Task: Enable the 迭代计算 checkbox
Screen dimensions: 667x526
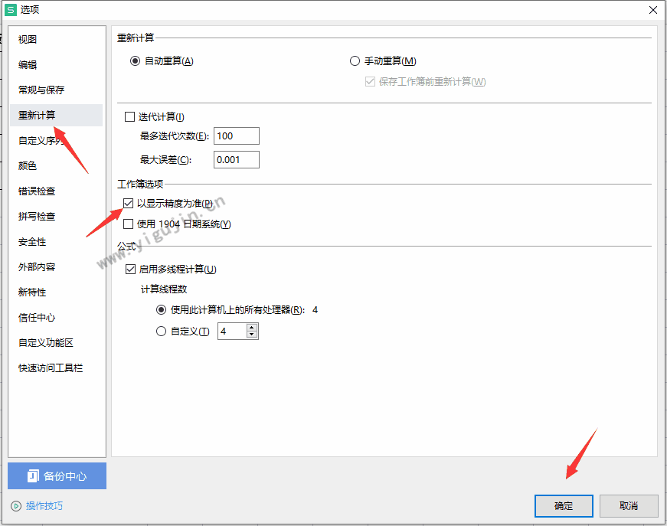Action: [x=129, y=117]
